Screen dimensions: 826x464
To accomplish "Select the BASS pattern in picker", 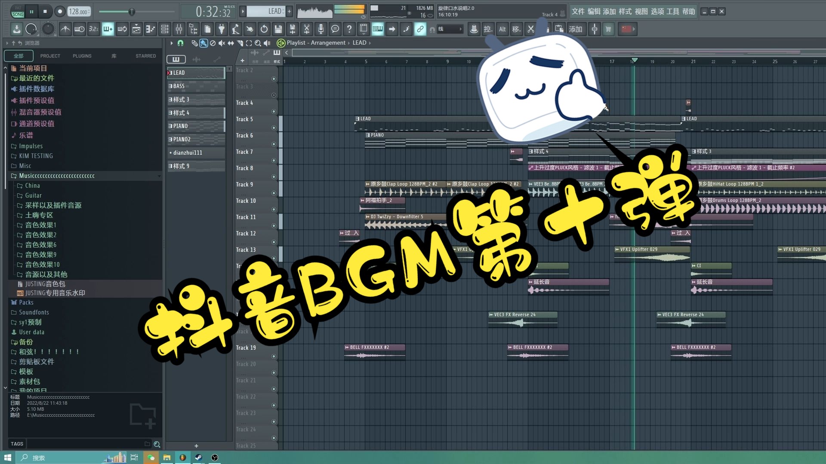I will [196, 86].
